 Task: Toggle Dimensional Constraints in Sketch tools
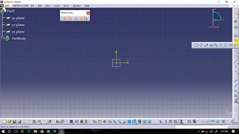pos(86,19)
